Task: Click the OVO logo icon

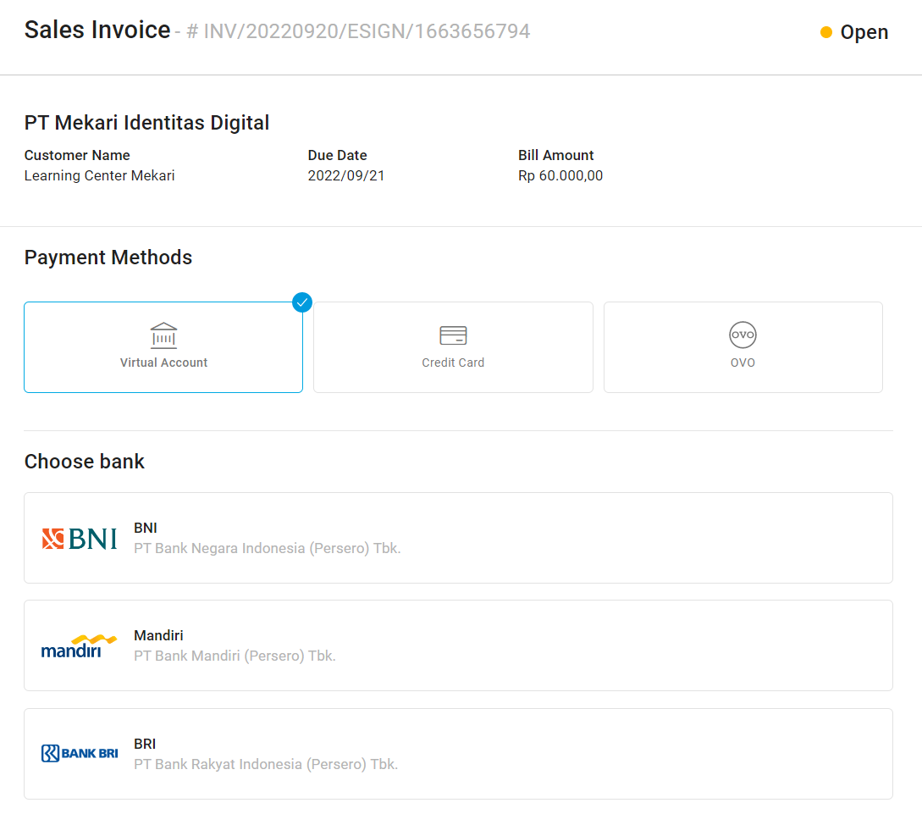Action: pyautogui.click(x=743, y=335)
